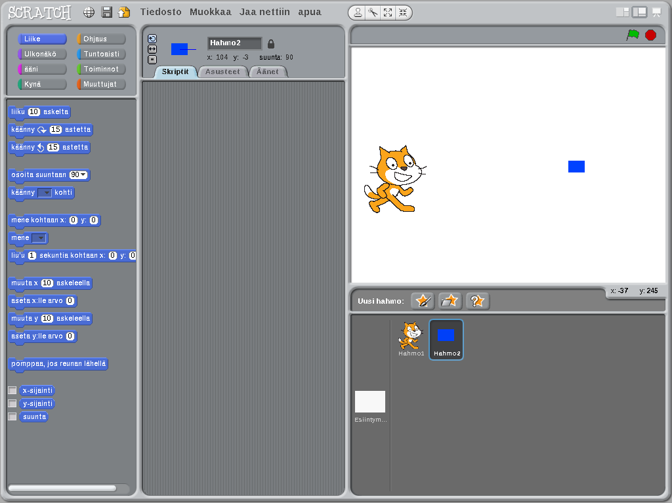672x503 pixels.
Task: Save project with the floppy disk icon
Action: [107, 12]
